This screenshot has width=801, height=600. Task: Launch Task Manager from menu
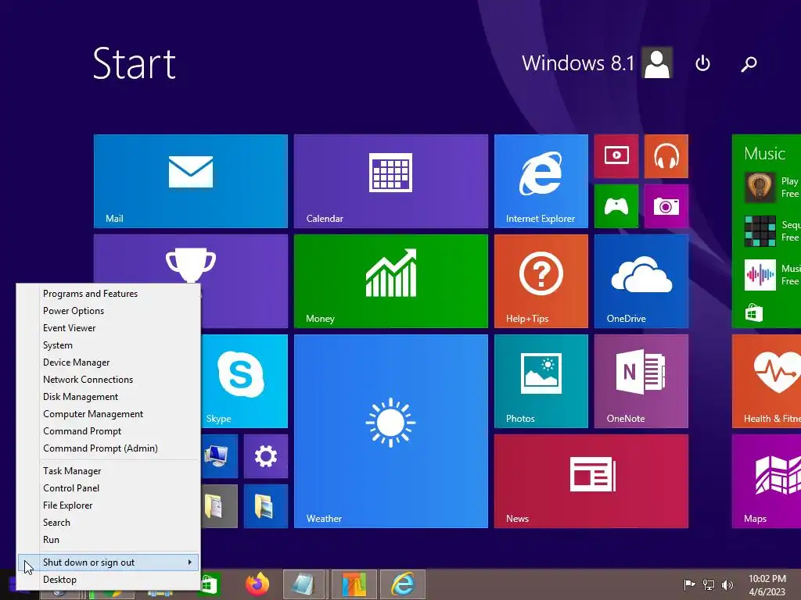tap(108, 471)
